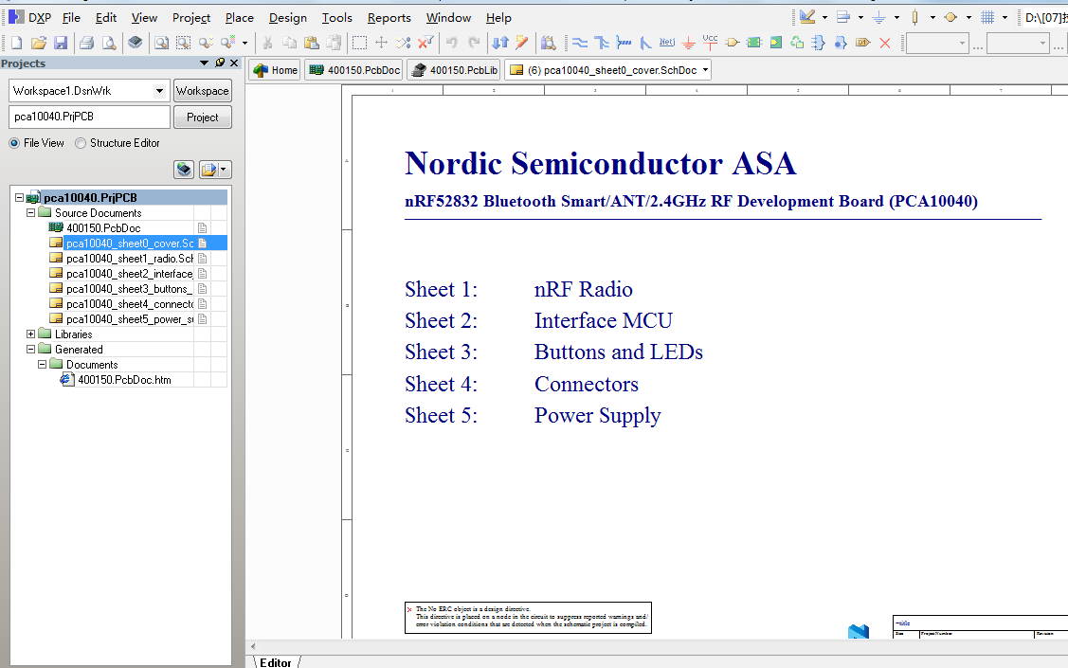The width and height of the screenshot is (1068, 668).
Task: Clear the current filter with the red X icon
Action: click(425, 43)
